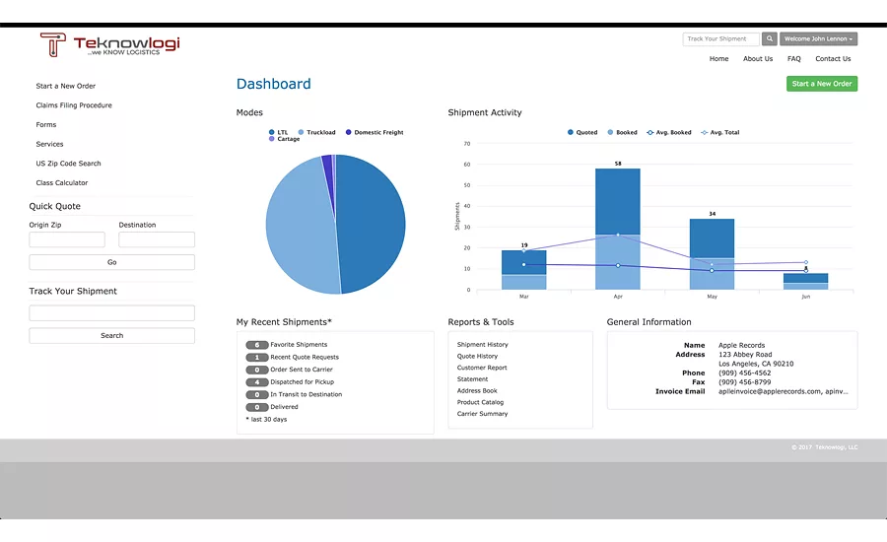Open the Welcome John Lennon dropdown
887x542 pixels.
point(819,38)
